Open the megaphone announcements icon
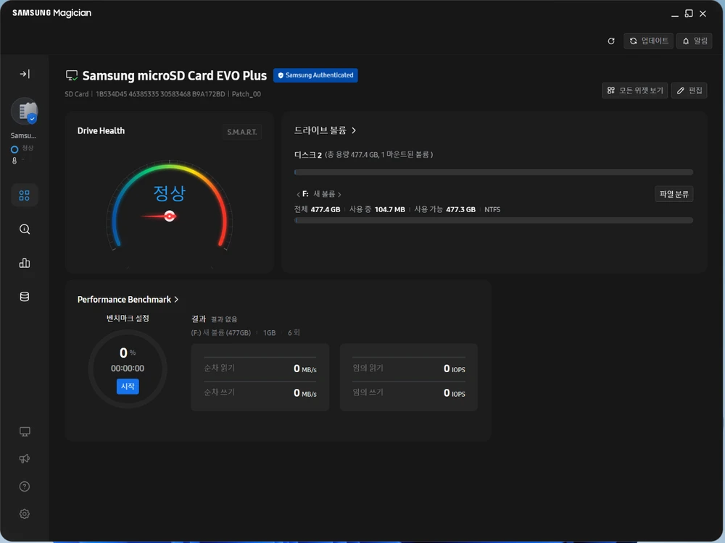 pyautogui.click(x=25, y=458)
